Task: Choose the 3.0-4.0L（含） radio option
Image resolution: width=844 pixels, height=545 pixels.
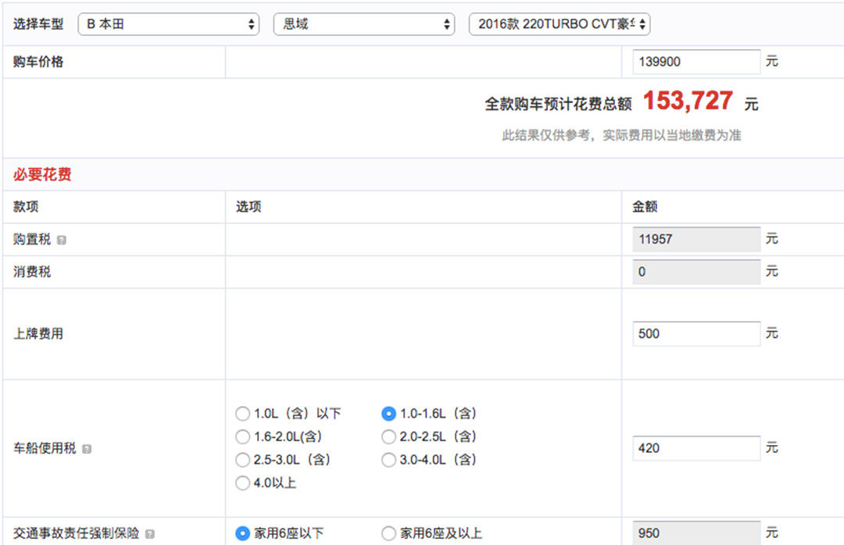Action: (388, 460)
